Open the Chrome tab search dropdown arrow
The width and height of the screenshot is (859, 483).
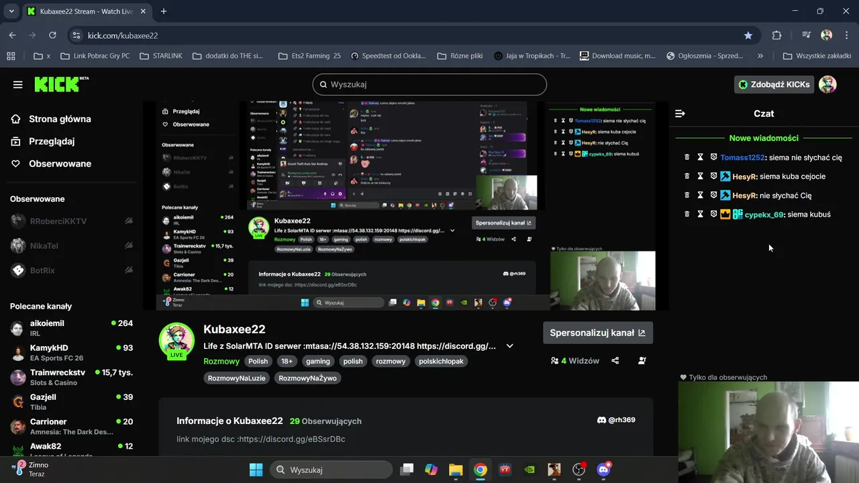click(x=11, y=11)
